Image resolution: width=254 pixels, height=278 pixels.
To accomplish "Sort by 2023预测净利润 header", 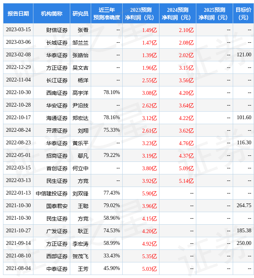I will click(140, 13).
